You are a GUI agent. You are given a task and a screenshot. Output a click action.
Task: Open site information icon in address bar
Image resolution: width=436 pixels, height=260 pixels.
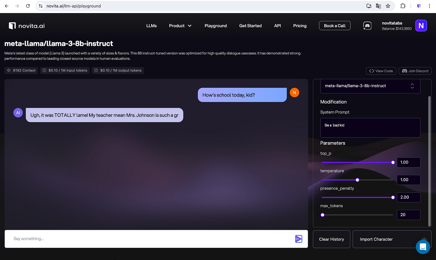coord(41,6)
